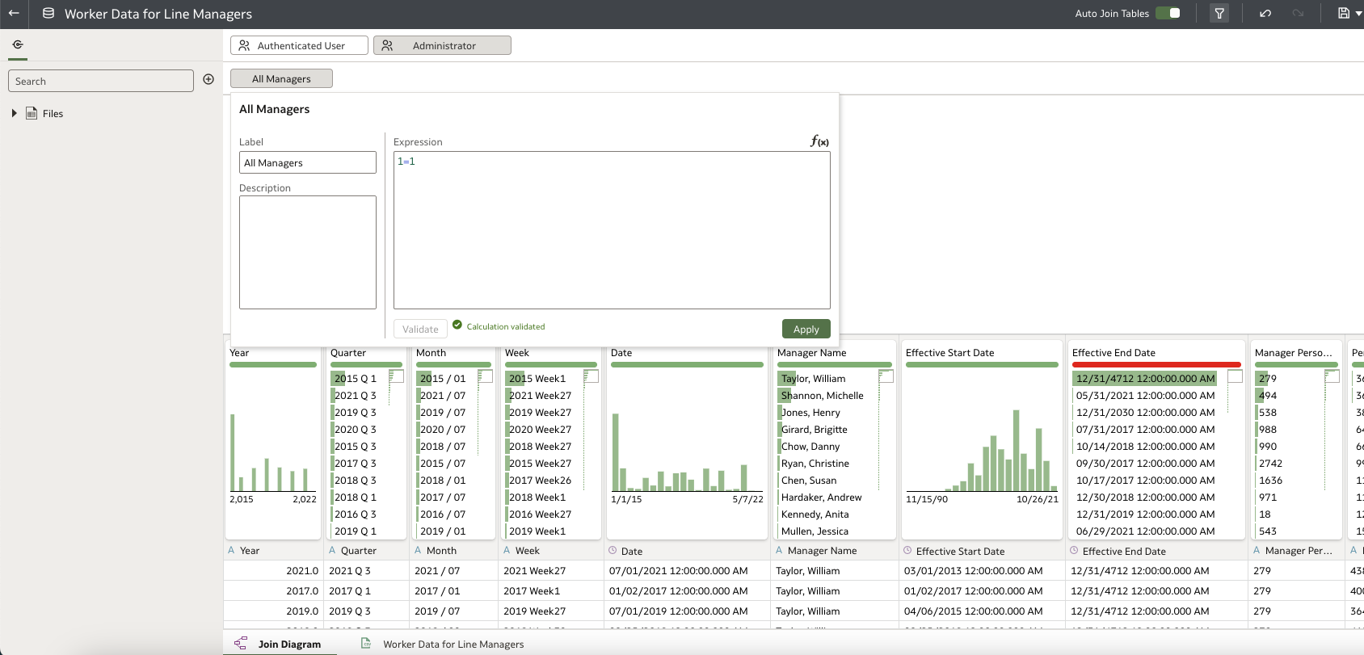The image size is (1364, 655).
Task: Apply the All Managers expression
Action: 806,329
